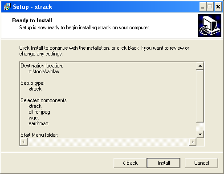This screenshot has height=174, width=224.
Task: Click the computer installer image at top right
Action: pos(209,25)
